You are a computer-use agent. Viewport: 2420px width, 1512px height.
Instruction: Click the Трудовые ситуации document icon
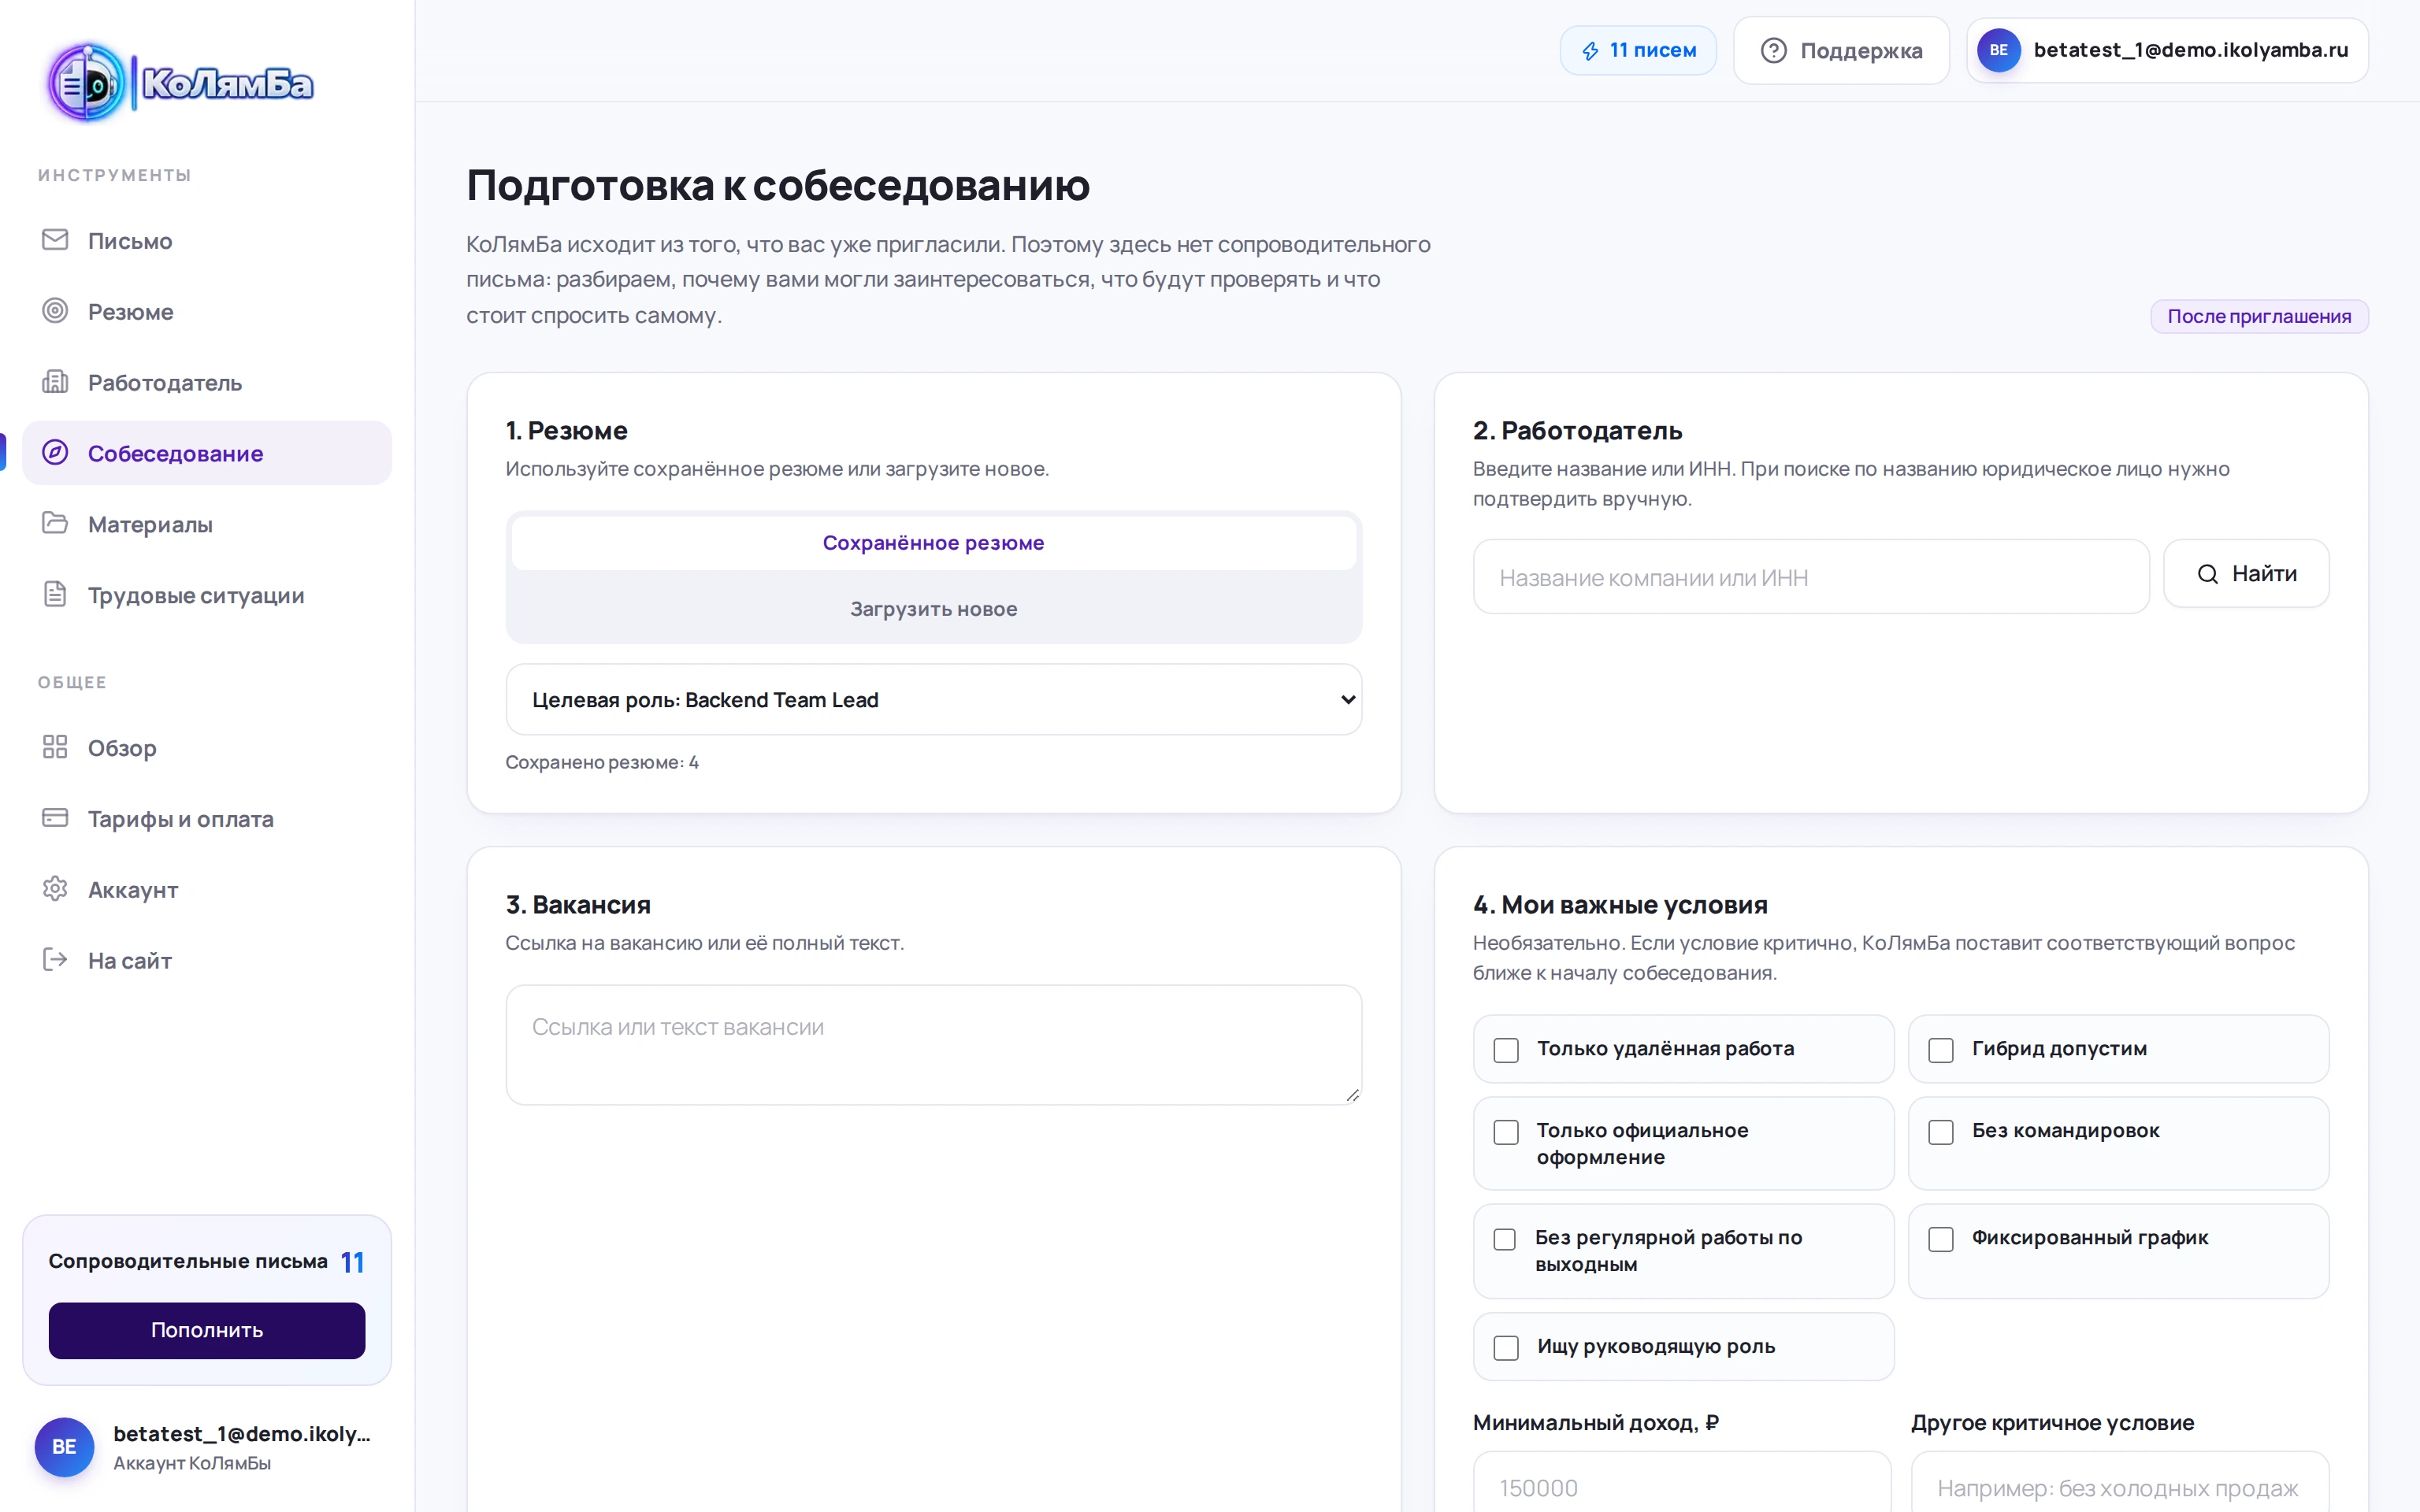[55, 594]
